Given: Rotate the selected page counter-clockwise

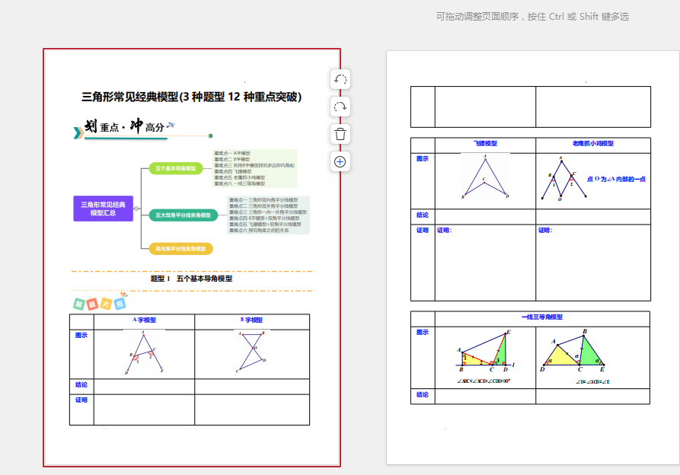Looking at the screenshot, I should [x=340, y=79].
